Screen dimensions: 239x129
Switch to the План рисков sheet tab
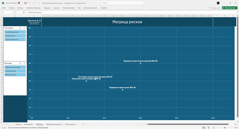coord(70,124)
